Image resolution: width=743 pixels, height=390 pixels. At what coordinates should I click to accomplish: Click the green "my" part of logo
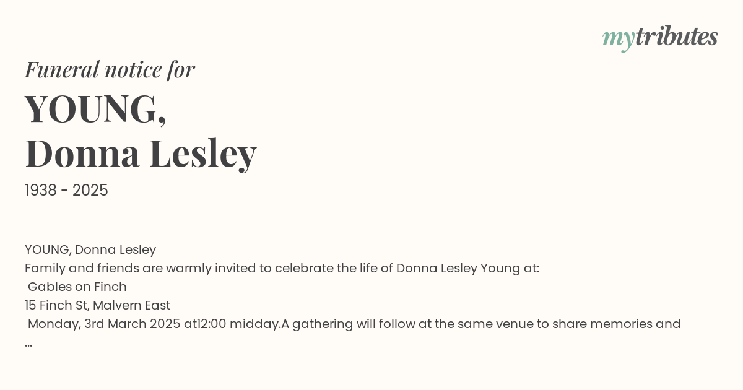(619, 40)
